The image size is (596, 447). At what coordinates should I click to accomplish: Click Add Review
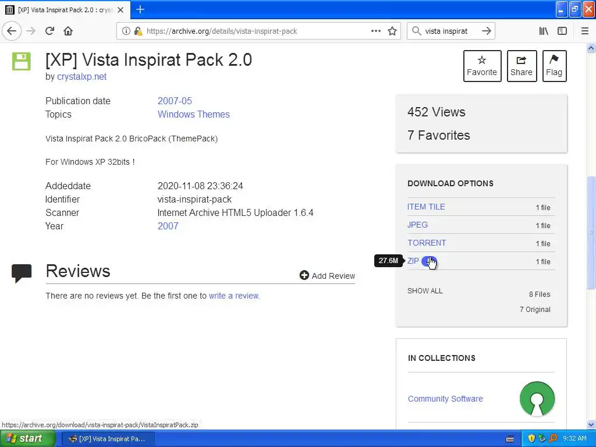click(327, 275)
